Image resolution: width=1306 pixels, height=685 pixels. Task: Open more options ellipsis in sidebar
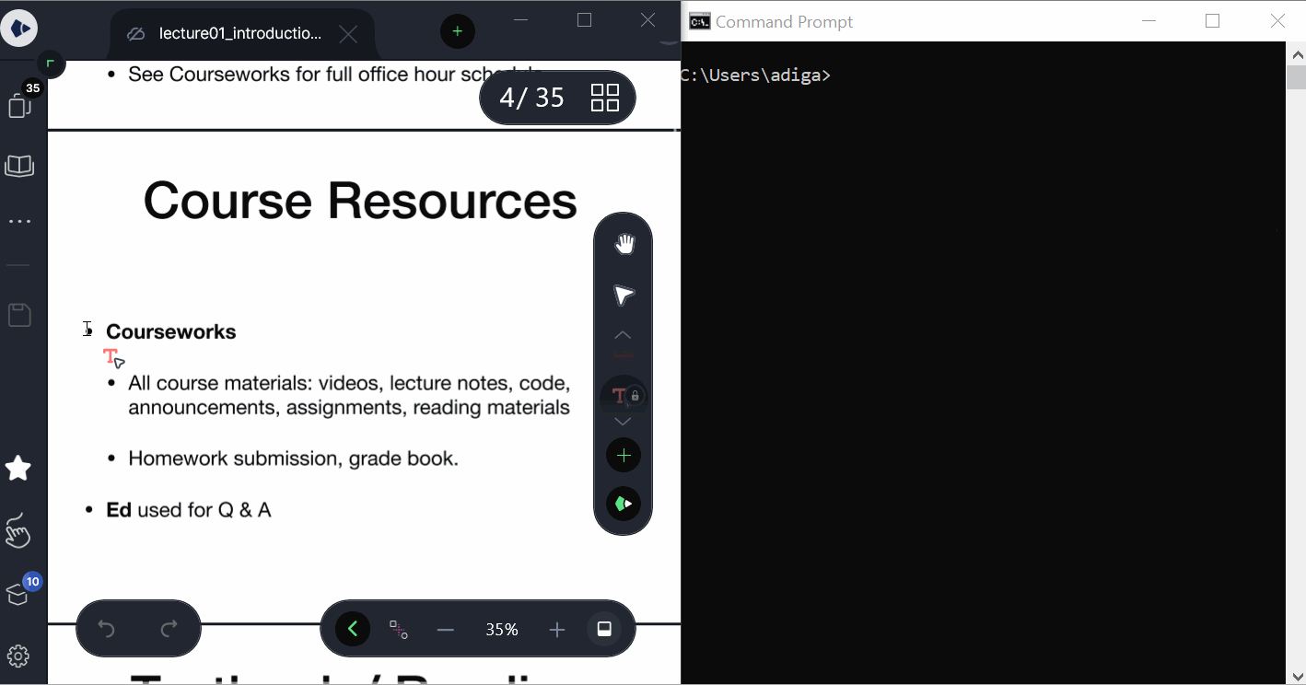tap(19, 222)
